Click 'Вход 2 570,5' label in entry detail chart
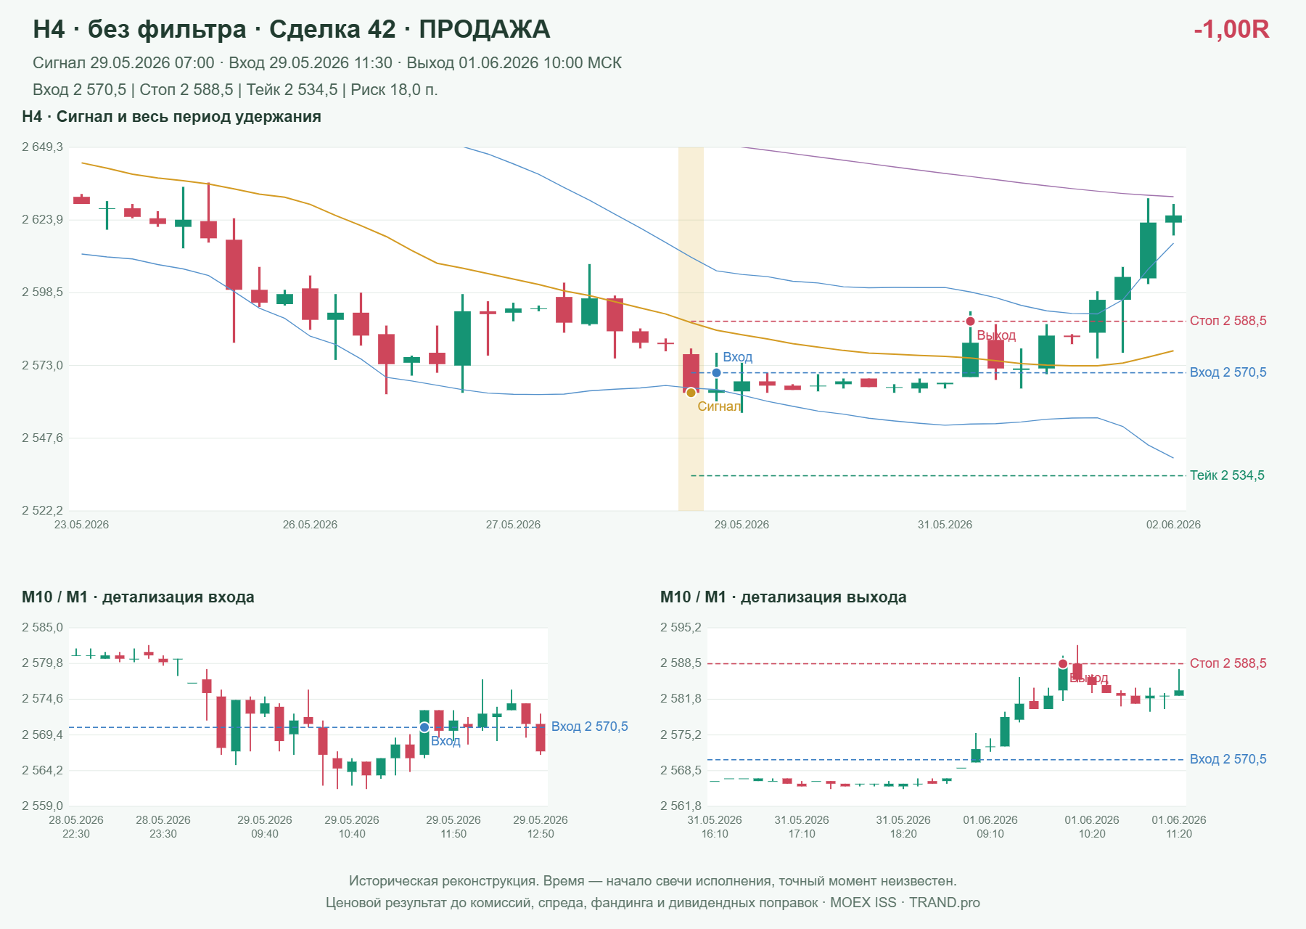This screenshot has height=929, width=1306. click(589, 727)
